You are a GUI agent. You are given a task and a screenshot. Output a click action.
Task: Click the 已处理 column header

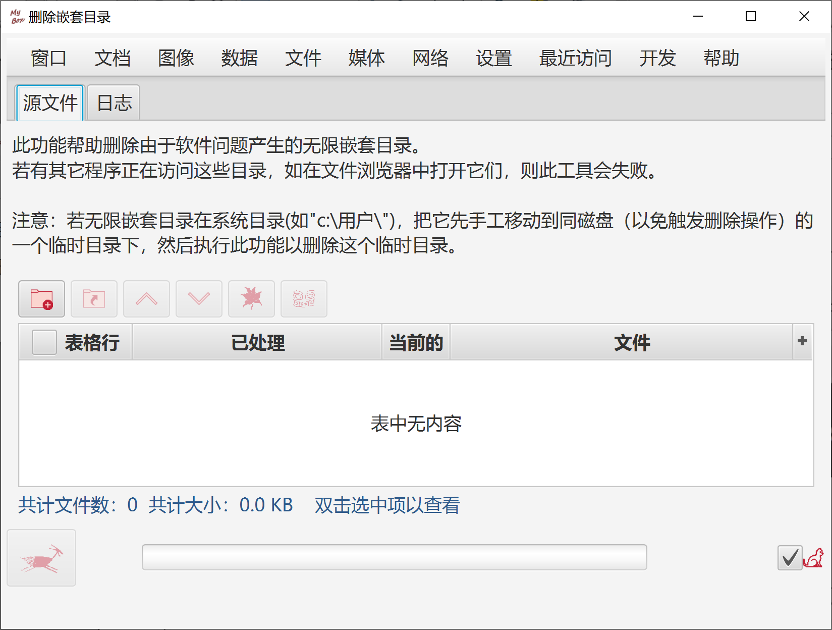pos(257,342)
